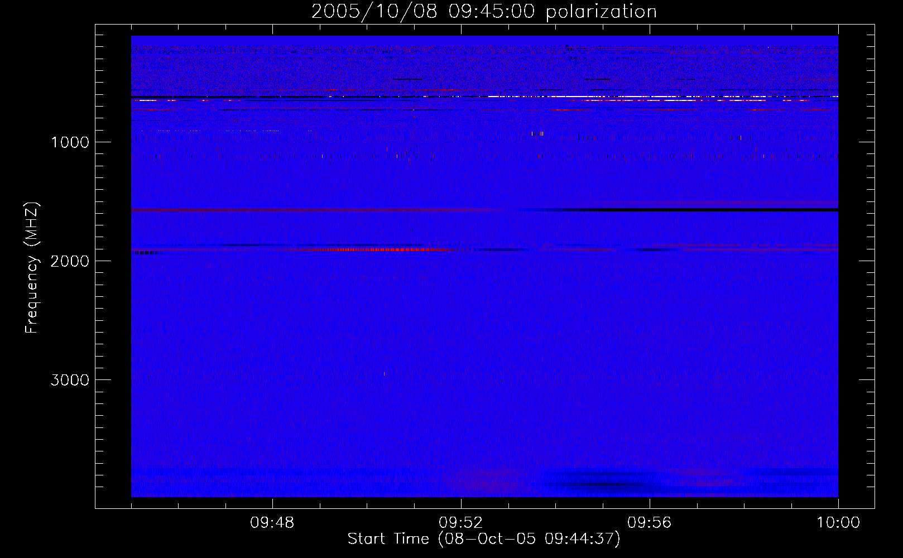
Task: Click the 09:56 time tick label
Action: (650, 523)
